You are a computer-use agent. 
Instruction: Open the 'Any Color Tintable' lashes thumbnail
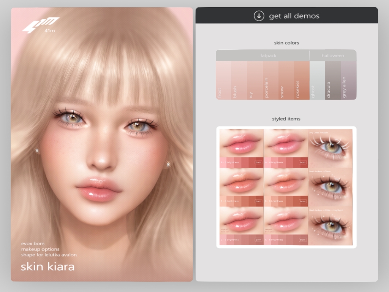pos(330,148)
